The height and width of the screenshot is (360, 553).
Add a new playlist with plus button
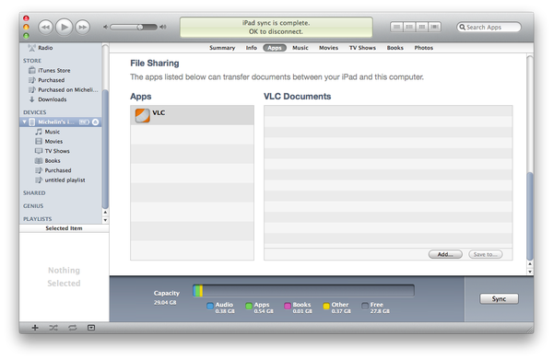point(35,328)
